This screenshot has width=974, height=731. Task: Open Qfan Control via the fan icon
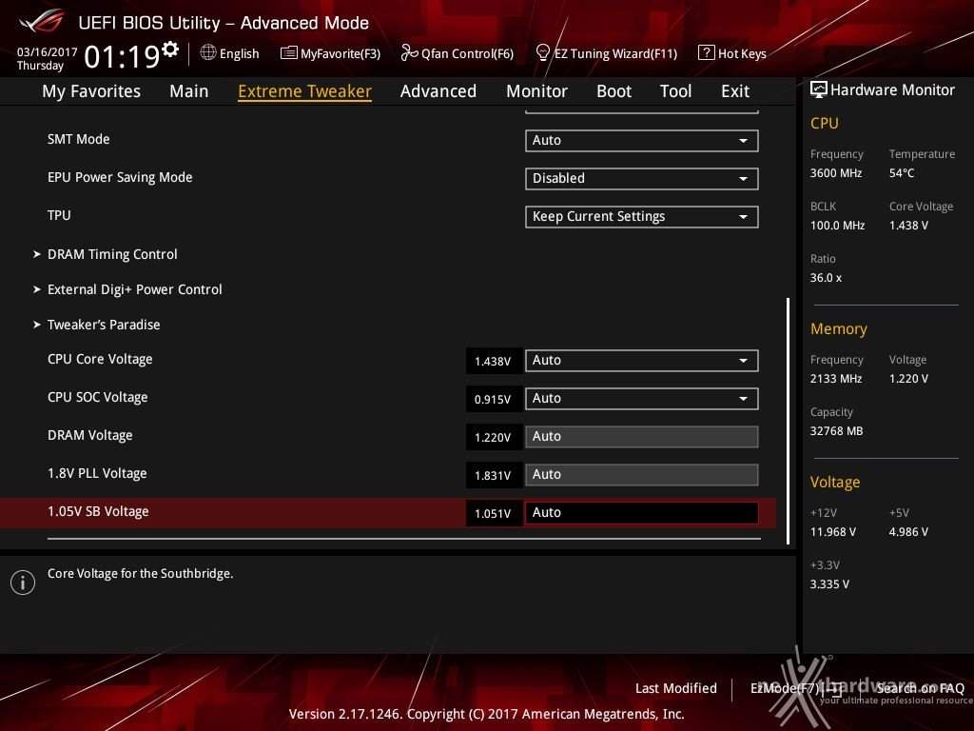[410, 53]
